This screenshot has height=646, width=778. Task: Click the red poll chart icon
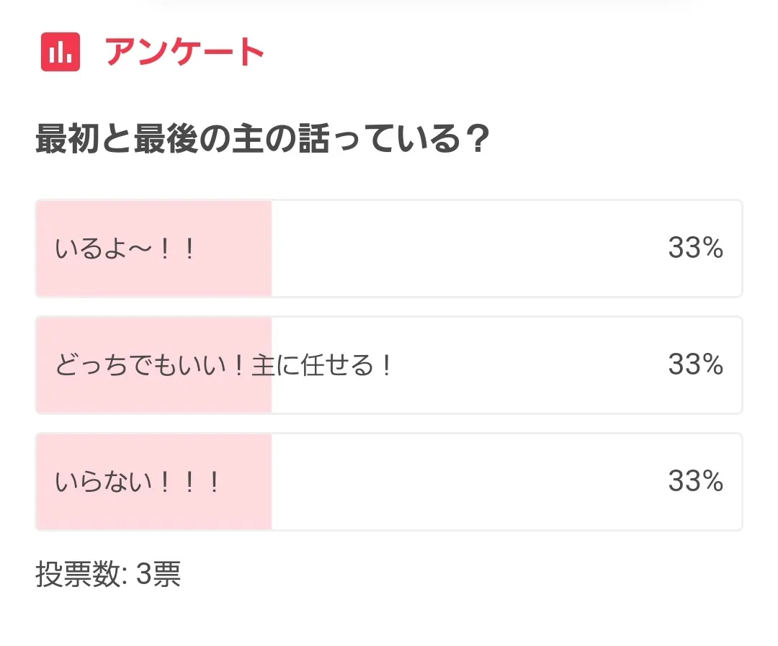60,53
